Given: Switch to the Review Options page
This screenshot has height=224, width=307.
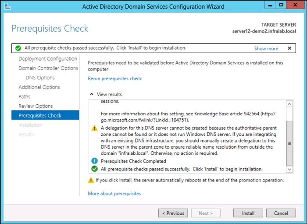Looking at the screenshot, I should point(36,106).
